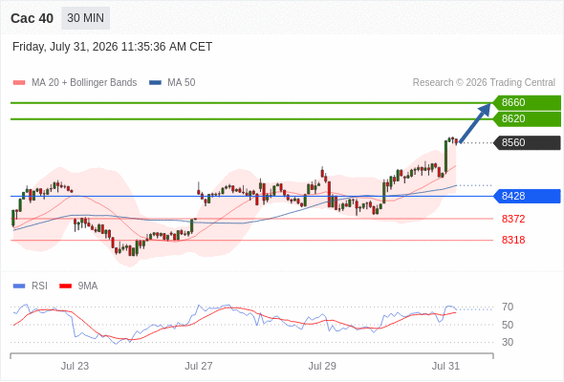Viewport: 564px width, 382px height.
Task: Click the blue 8428 pivot tag
Action: click(x=527, y=196)
